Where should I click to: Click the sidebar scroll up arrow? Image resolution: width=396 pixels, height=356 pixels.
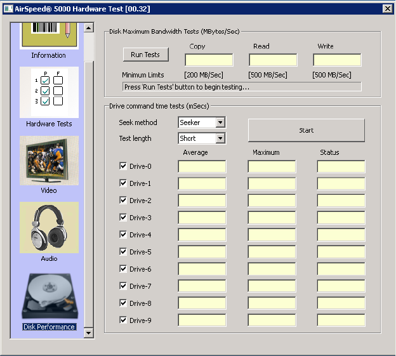(x=88, y=27)
